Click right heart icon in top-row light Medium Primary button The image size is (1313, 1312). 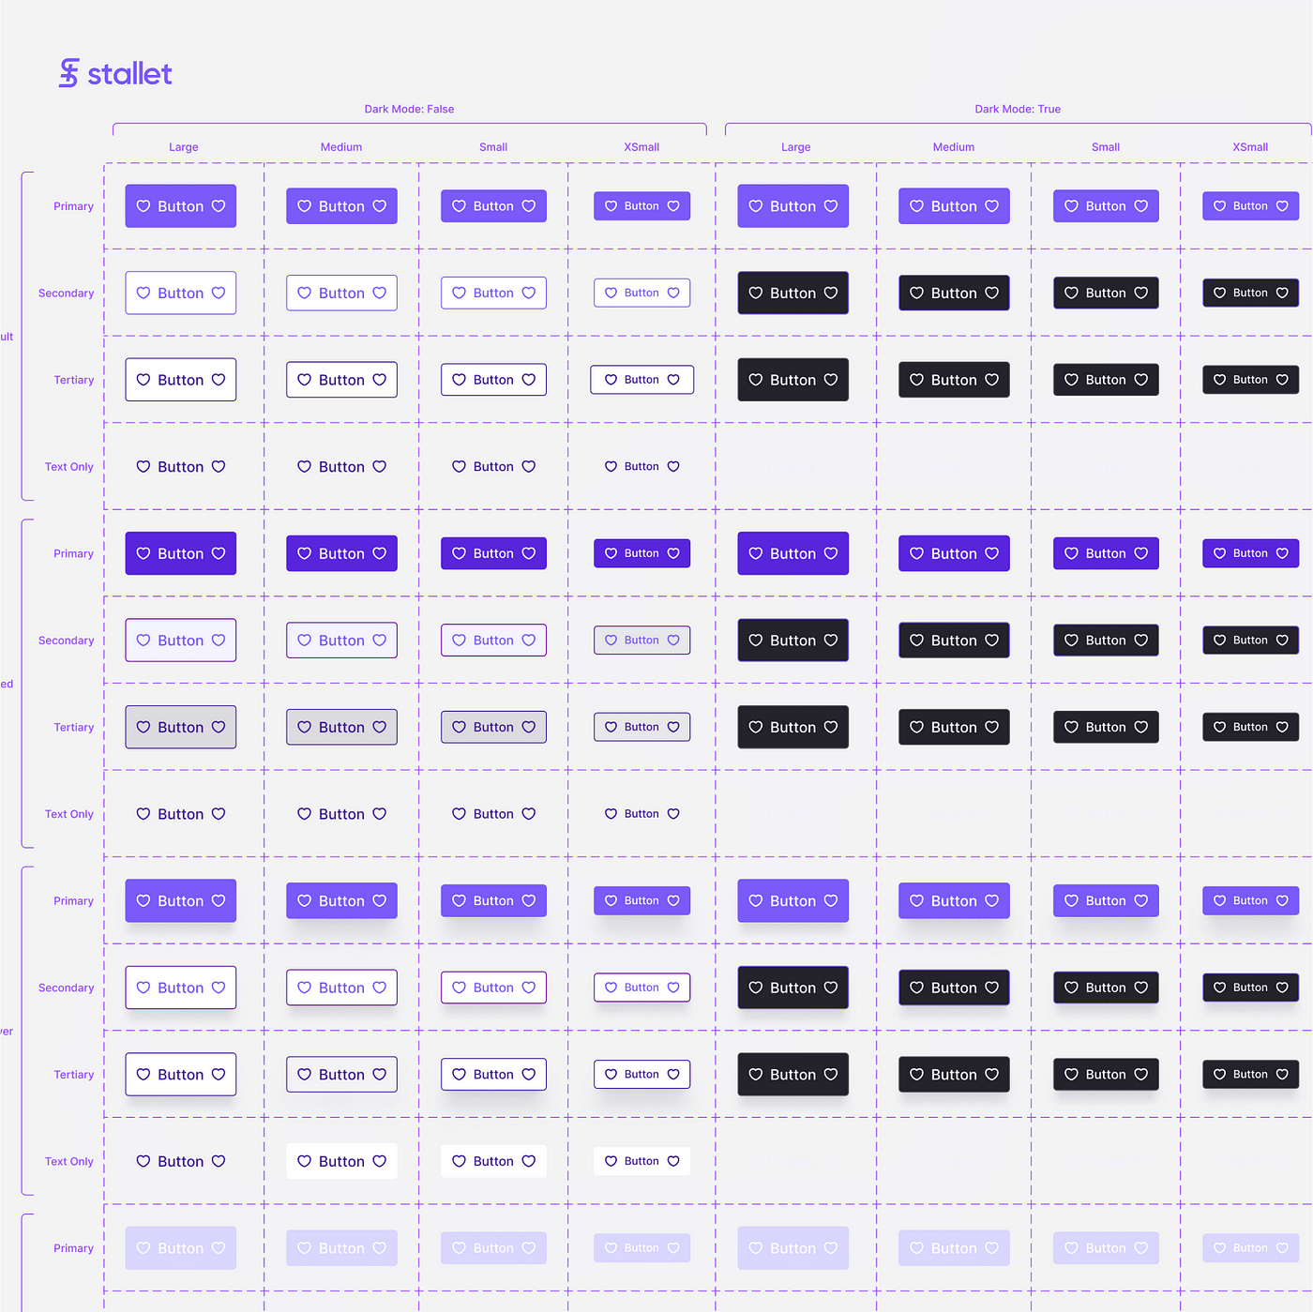(x=380, y=206)
